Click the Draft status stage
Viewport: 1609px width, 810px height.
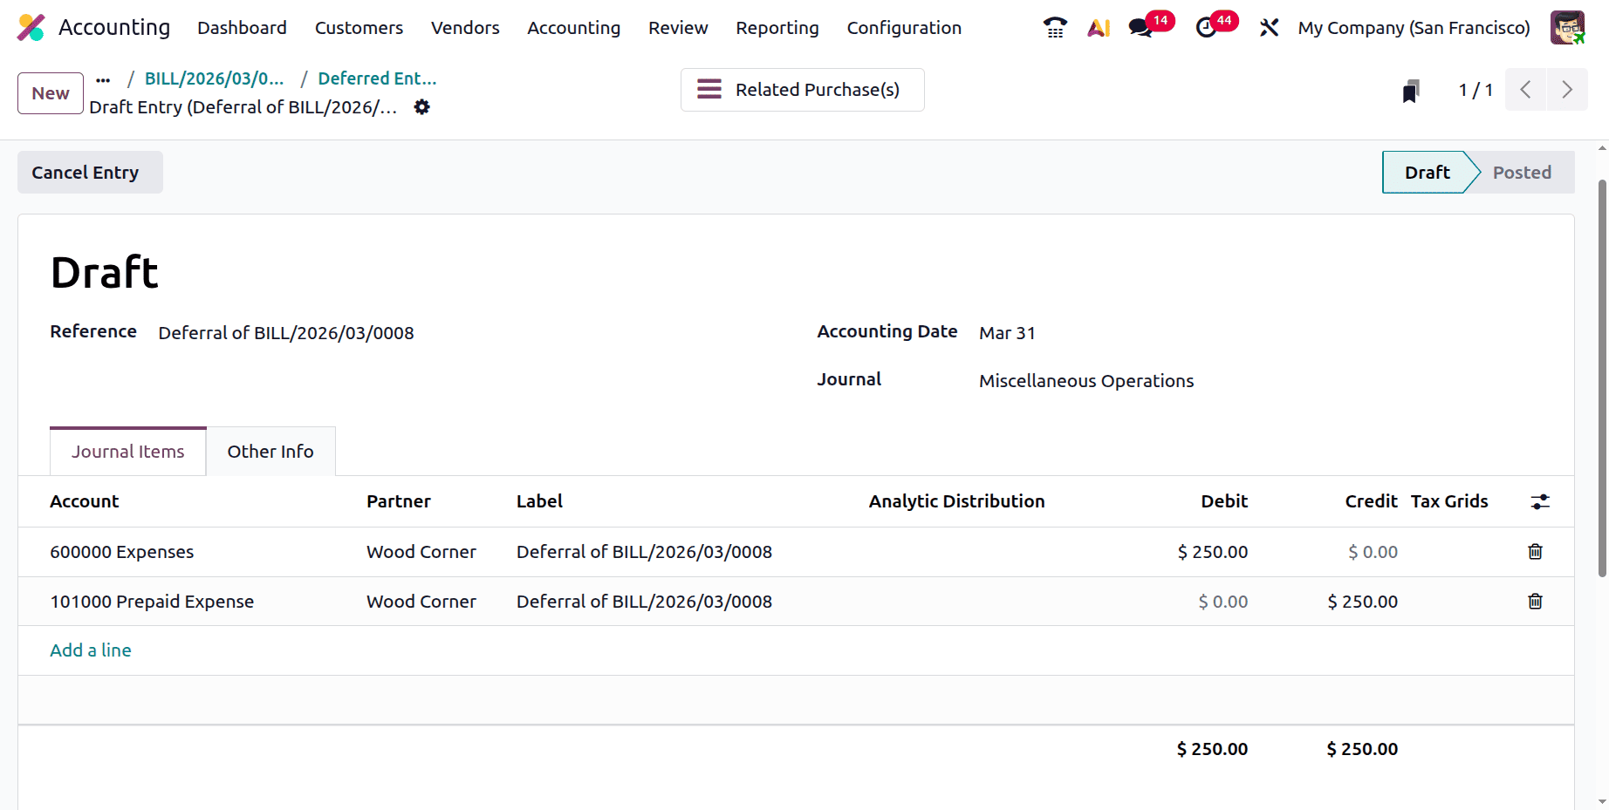(x=1428, y=173)
